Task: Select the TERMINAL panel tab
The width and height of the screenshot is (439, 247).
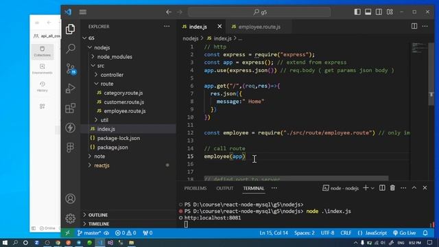Action: click(x=254, y=188)
